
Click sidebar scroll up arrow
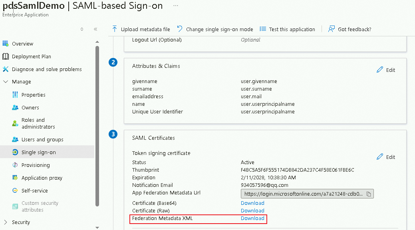coord(97,42)
